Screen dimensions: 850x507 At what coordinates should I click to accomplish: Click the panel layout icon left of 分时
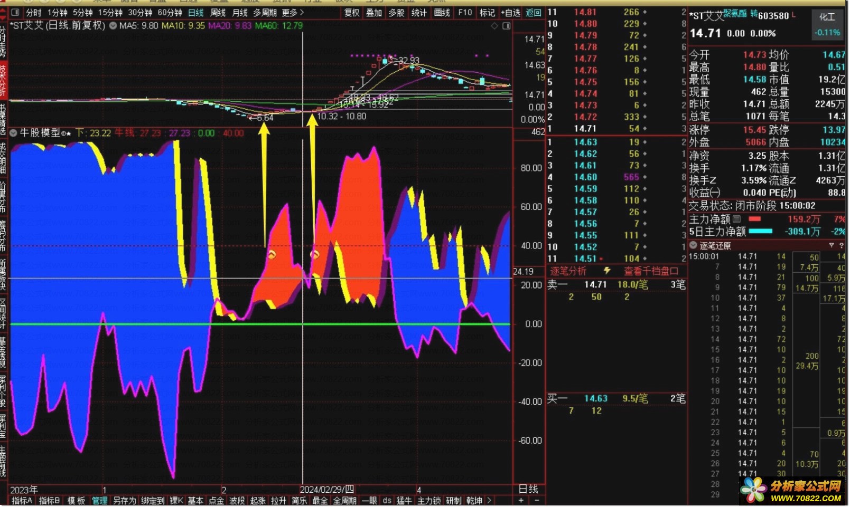15,12
